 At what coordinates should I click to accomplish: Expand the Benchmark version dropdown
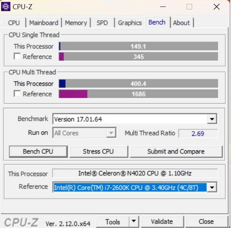click(x=212, y=119)
